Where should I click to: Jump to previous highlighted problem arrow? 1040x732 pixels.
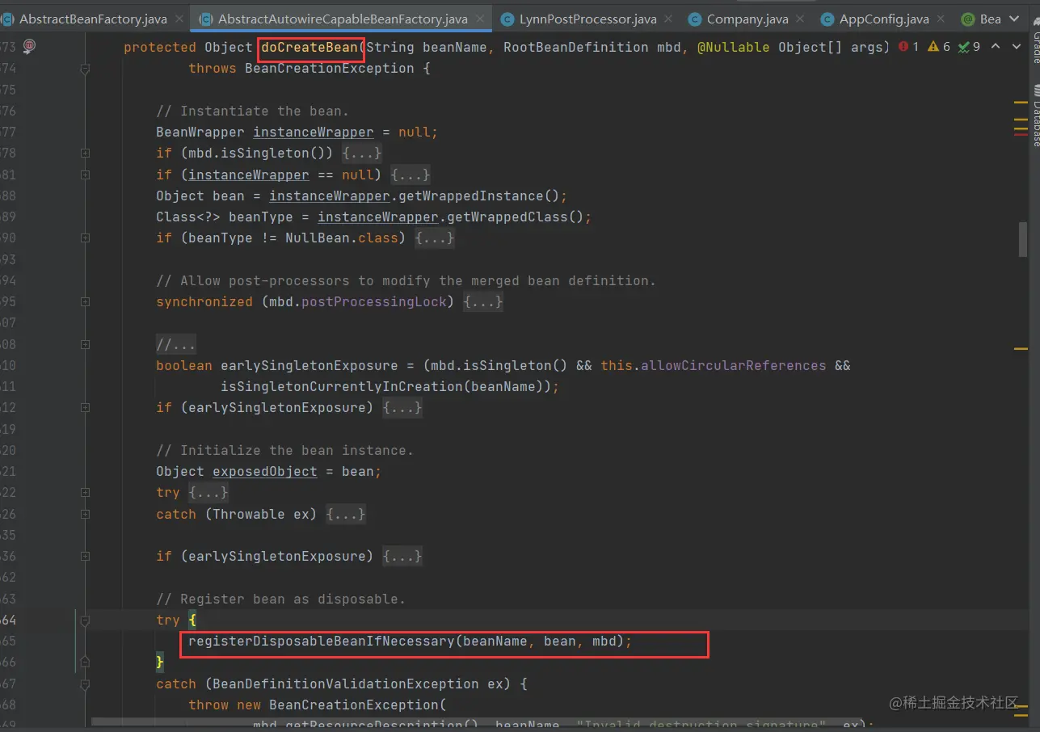[x=996, y=47]
